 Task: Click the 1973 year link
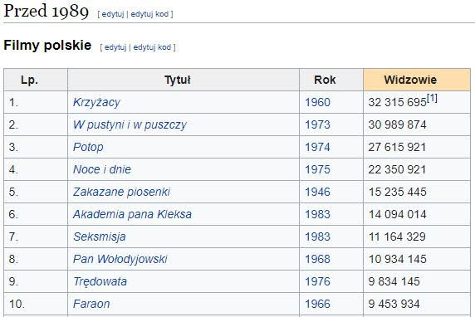317,124
